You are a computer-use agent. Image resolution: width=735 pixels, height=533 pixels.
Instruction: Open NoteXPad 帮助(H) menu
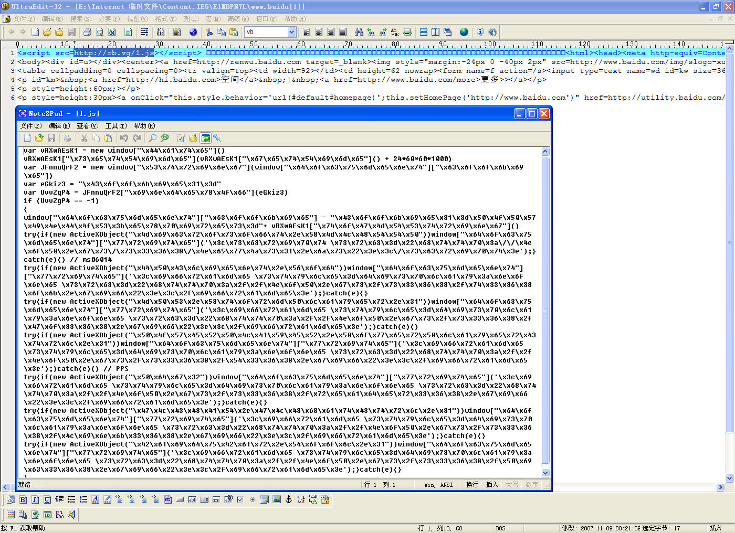pyautogui.click(x=144, y=126)
